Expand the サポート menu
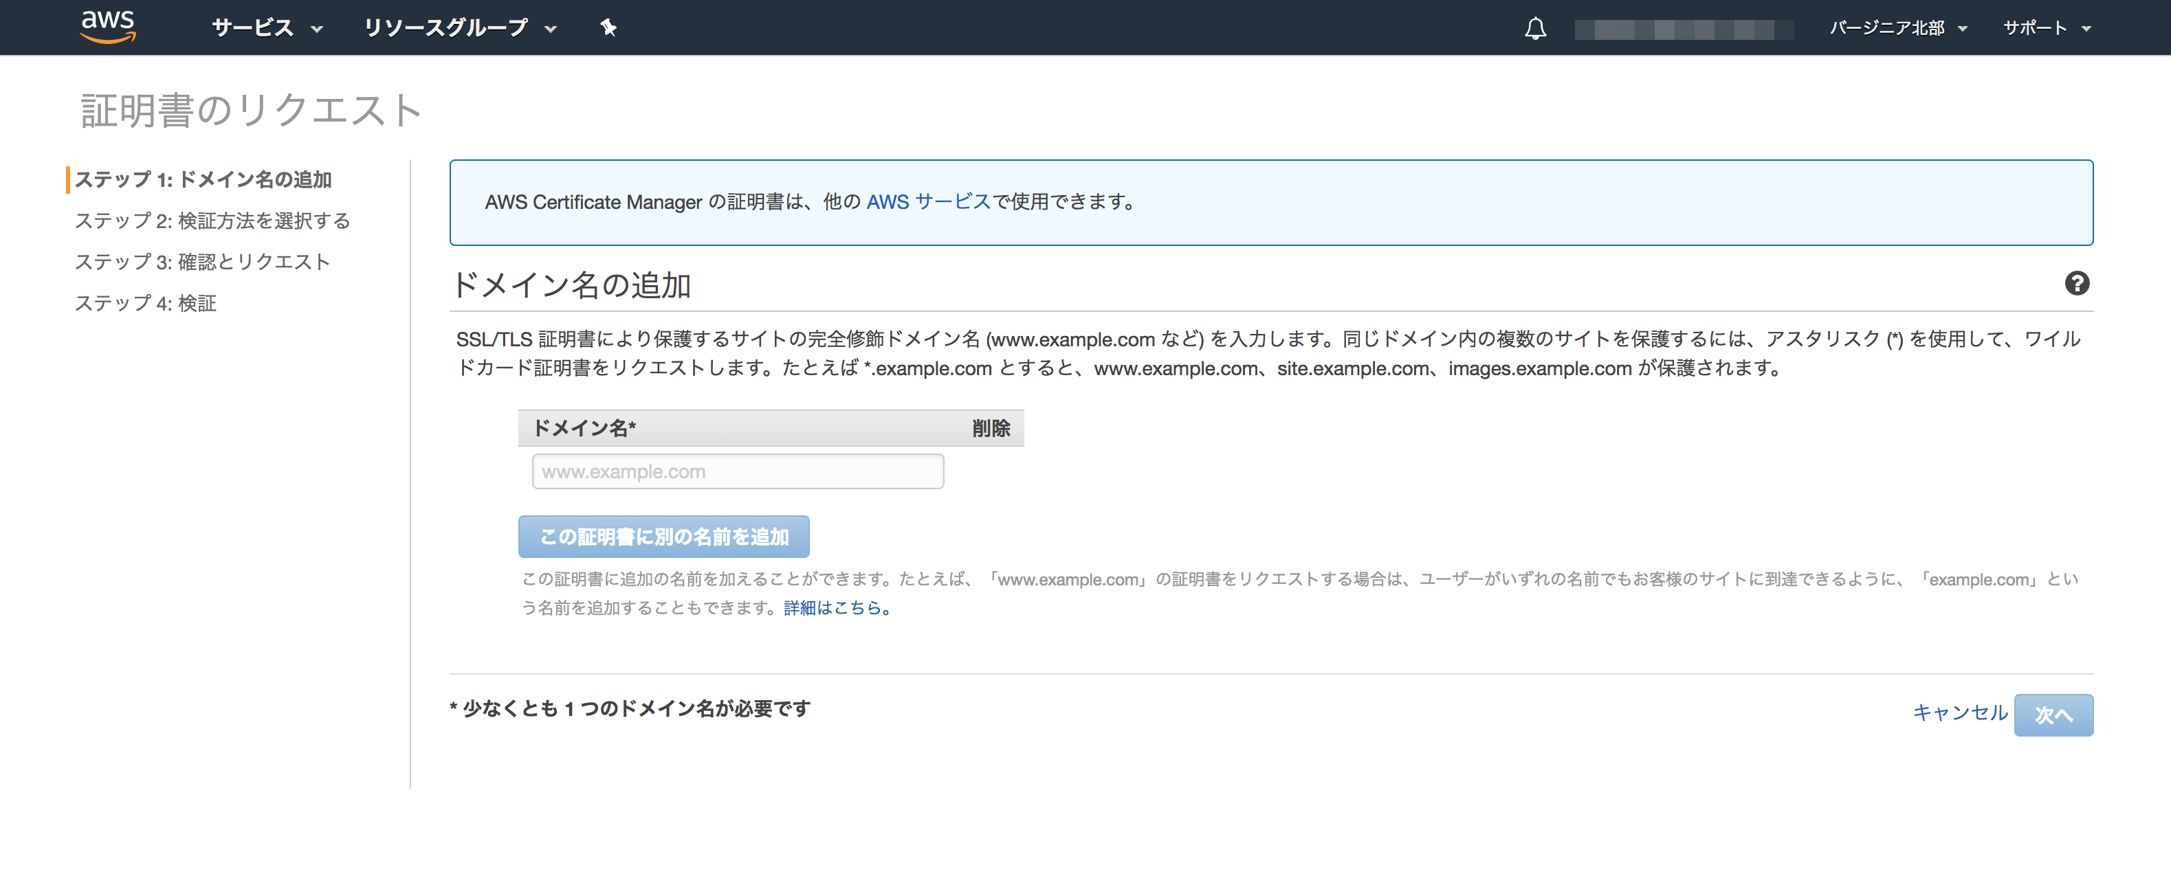This screenshot has width=2171, height=874. (2047, 27)
